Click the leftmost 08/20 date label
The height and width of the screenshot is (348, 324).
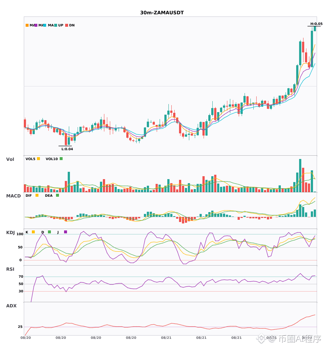[26, 338]
